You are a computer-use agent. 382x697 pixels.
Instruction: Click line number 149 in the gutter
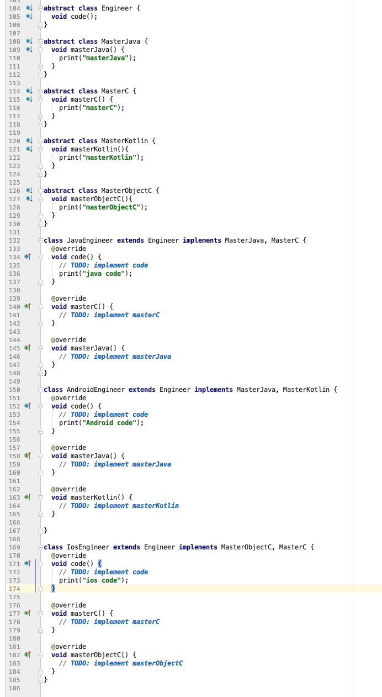click(15, 381)
